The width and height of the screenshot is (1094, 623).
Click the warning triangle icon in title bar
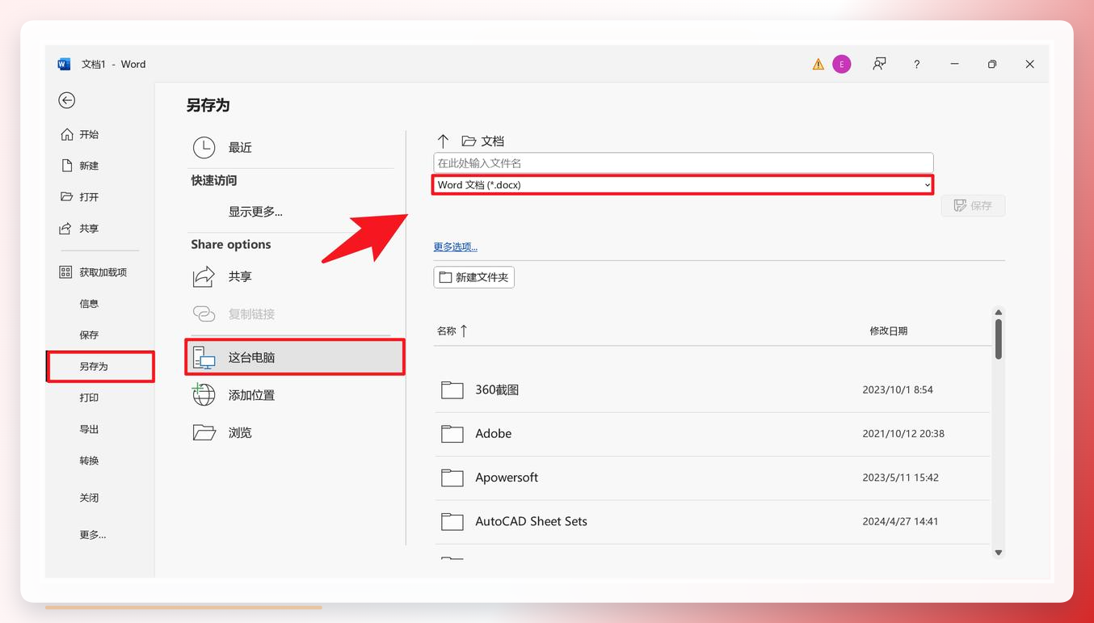[818, 65]
